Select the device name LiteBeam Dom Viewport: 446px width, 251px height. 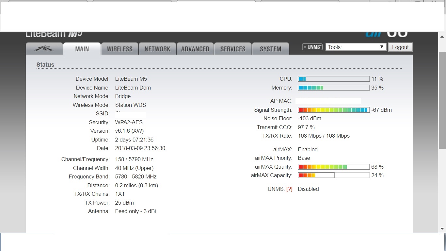(x=133, y=88)
